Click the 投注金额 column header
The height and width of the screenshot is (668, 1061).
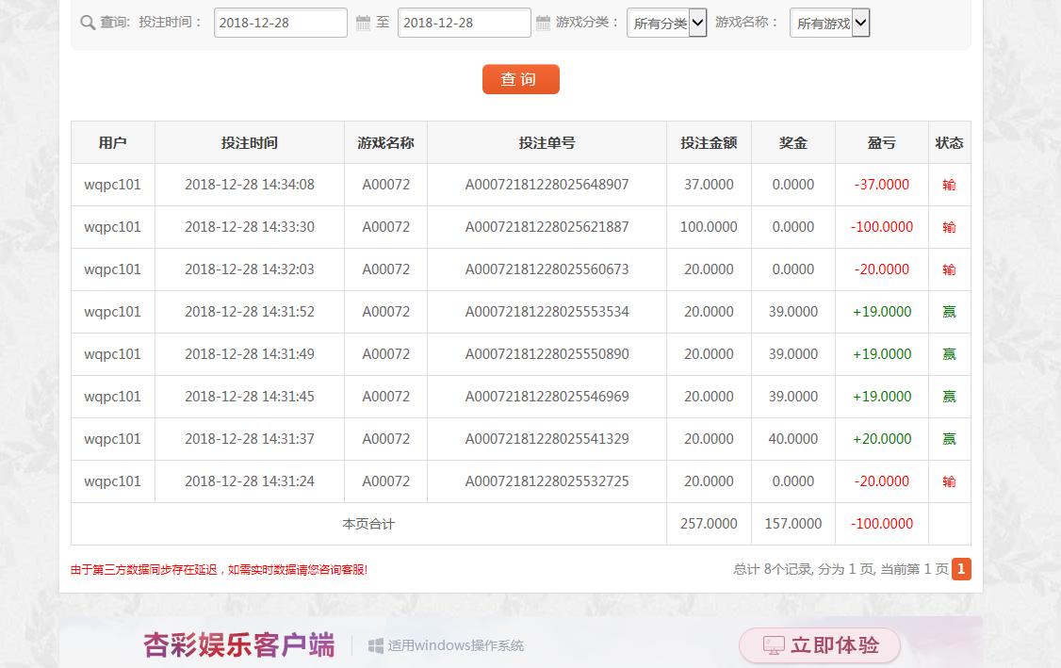point(709,143)
